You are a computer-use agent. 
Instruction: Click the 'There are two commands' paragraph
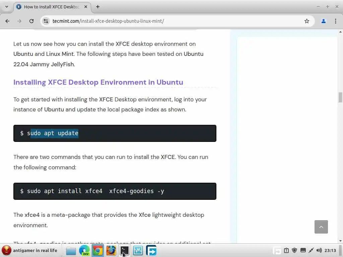tap(111, 162)
